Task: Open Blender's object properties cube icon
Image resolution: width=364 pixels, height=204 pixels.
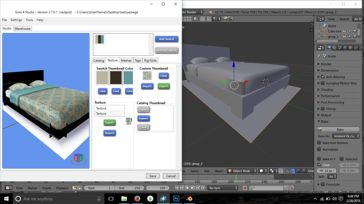Action: pyautogui.click(x=350, y=48)
